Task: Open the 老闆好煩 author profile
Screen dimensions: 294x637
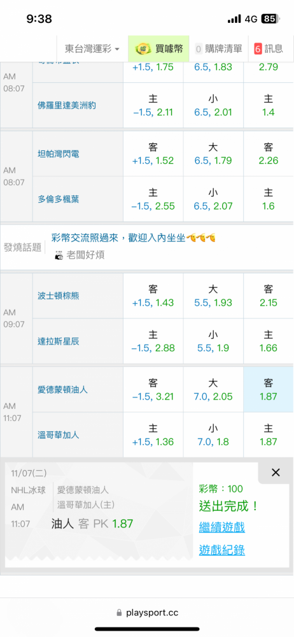Action: click(x=85, y=255)
